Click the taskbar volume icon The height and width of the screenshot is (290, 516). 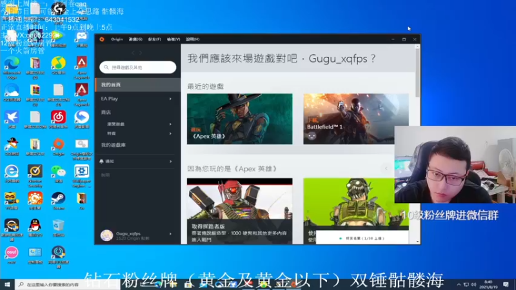pyautogui.click(x=473, y=284)
